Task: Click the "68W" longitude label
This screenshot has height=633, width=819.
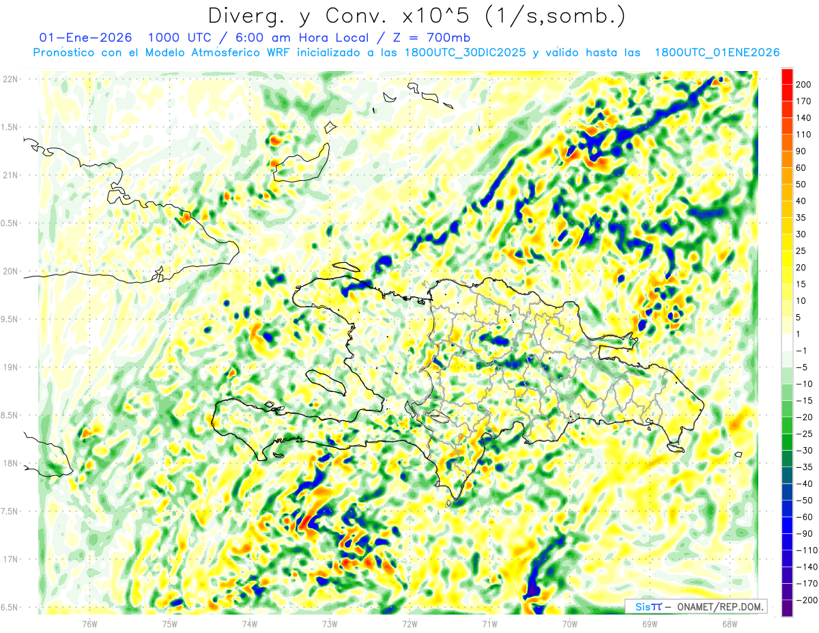Action: [x=729, y=623]
